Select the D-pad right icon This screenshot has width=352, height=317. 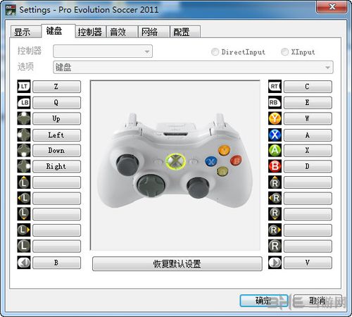tap(24, 166)
